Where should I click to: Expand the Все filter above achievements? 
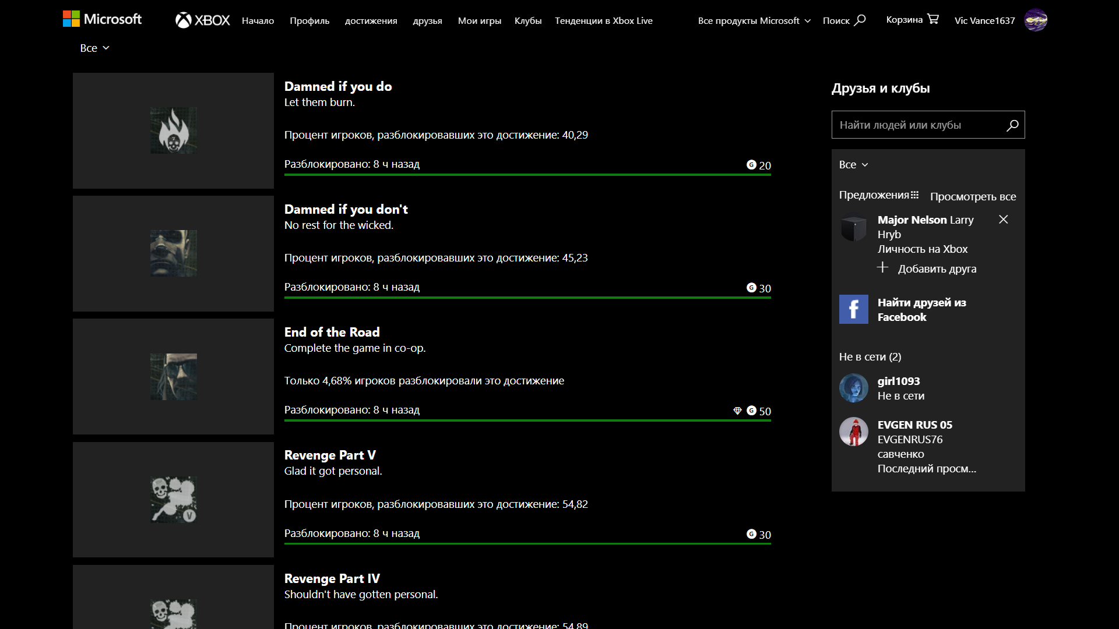[95, 48]
